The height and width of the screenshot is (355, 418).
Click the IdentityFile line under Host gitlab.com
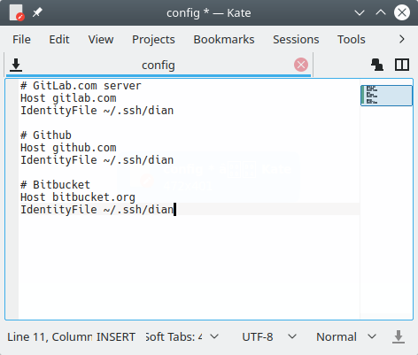[x=97, y=111]
